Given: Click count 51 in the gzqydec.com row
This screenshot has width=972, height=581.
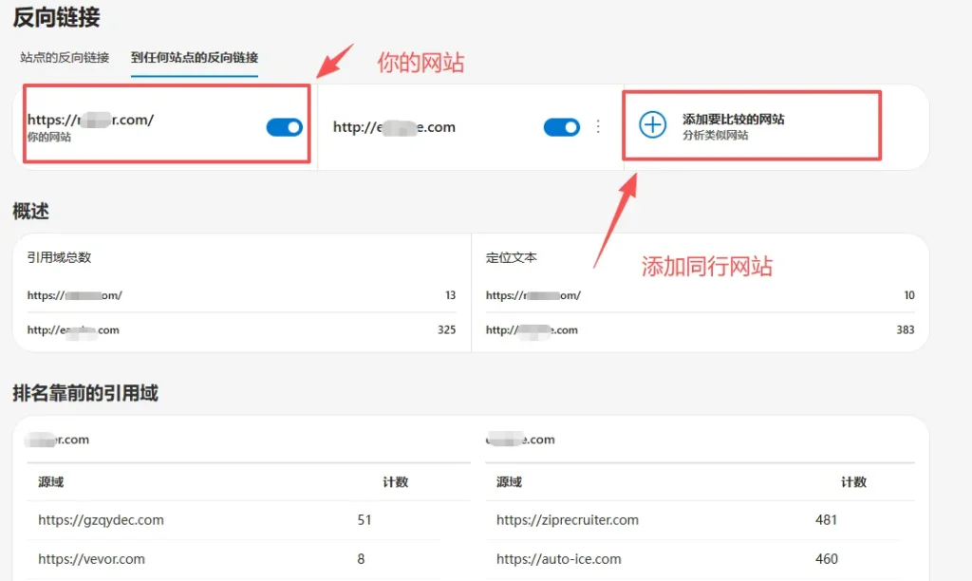Looking at the screenshot, I should coord(364,519).
